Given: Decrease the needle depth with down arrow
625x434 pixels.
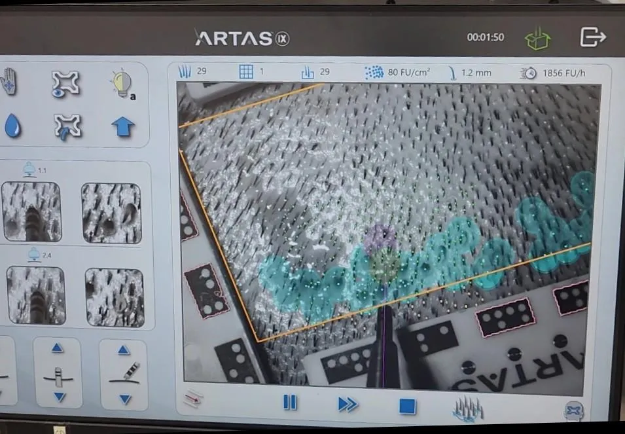Looking at the screenshot, I should (x=60, y=397).
